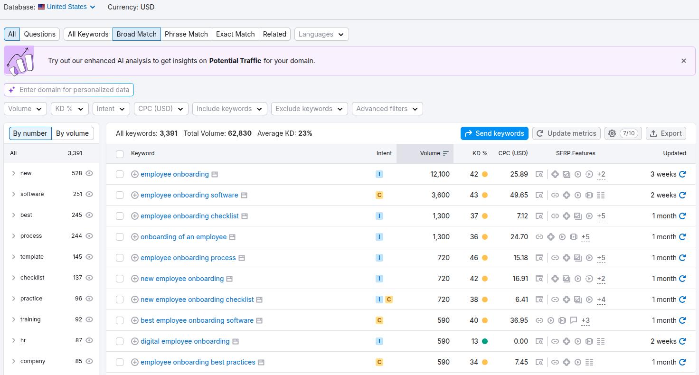Click the gear settings icon near Export
699x375 pixels.
click(x=612, y=133)
